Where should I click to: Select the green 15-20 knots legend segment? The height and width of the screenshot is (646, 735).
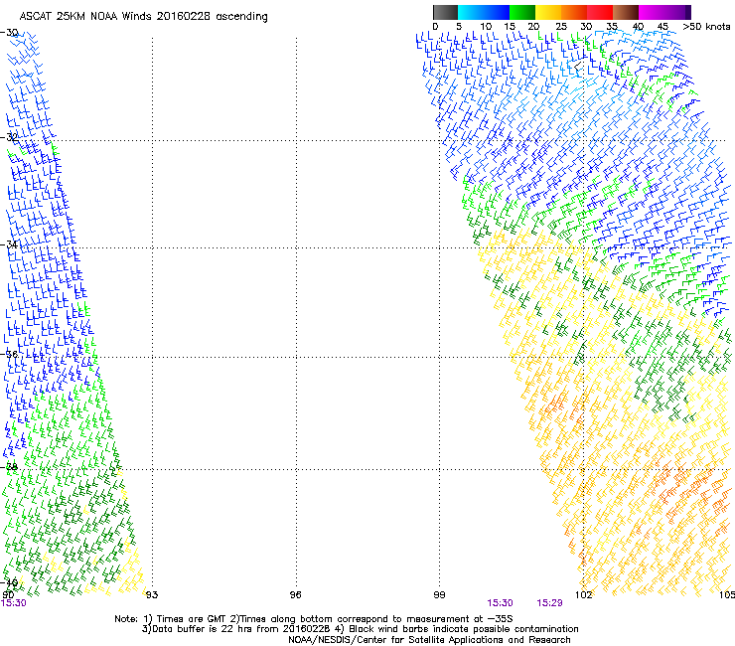(x=522, y=12)
